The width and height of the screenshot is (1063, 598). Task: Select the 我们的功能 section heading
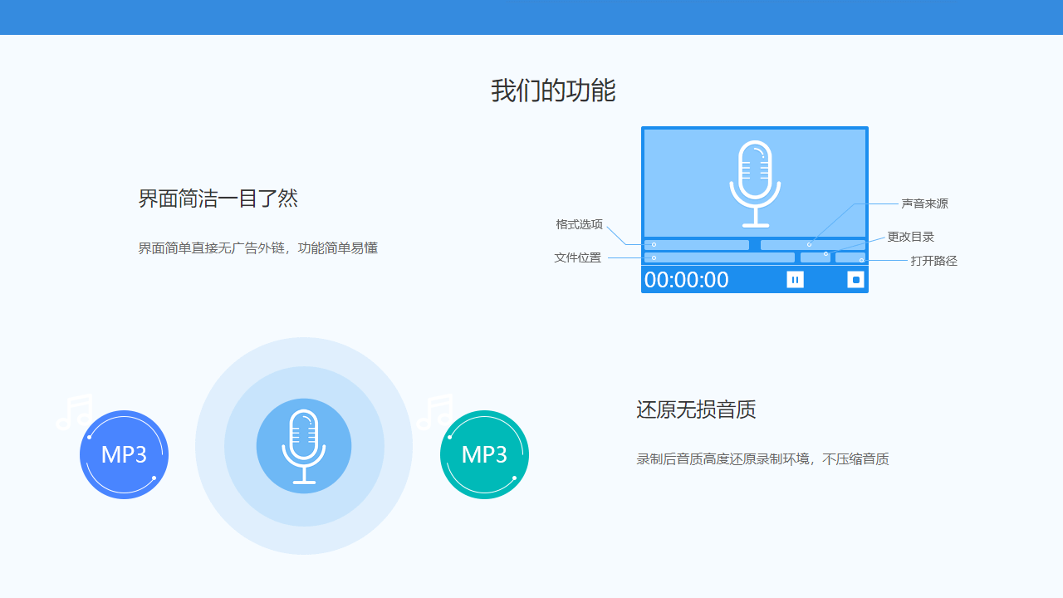(x=552, y=91)
